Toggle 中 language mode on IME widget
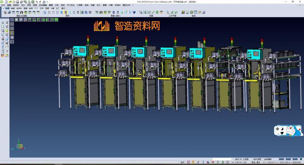 coord(278,129)
